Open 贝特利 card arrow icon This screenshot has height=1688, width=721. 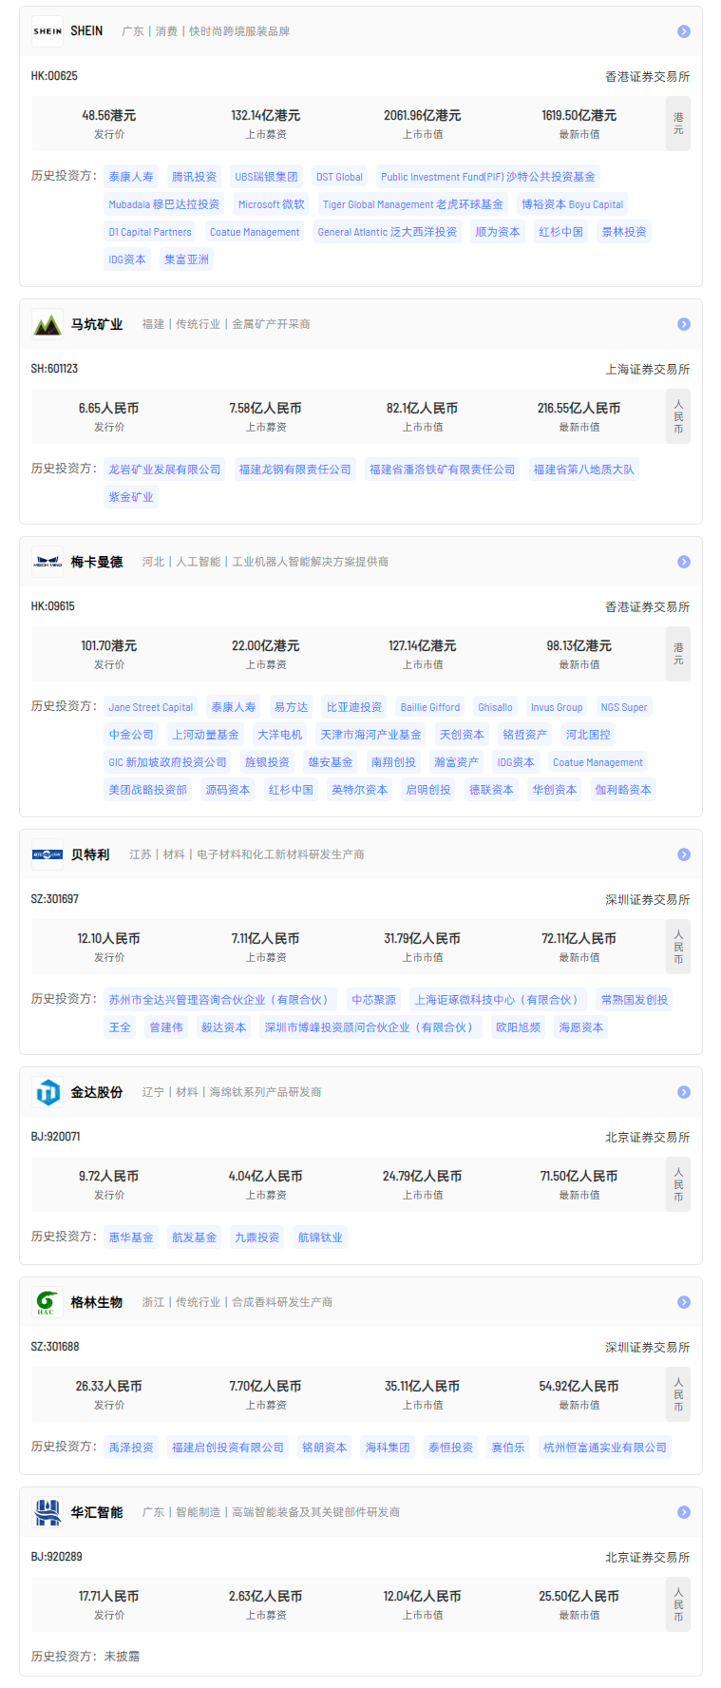click(683, 854)
